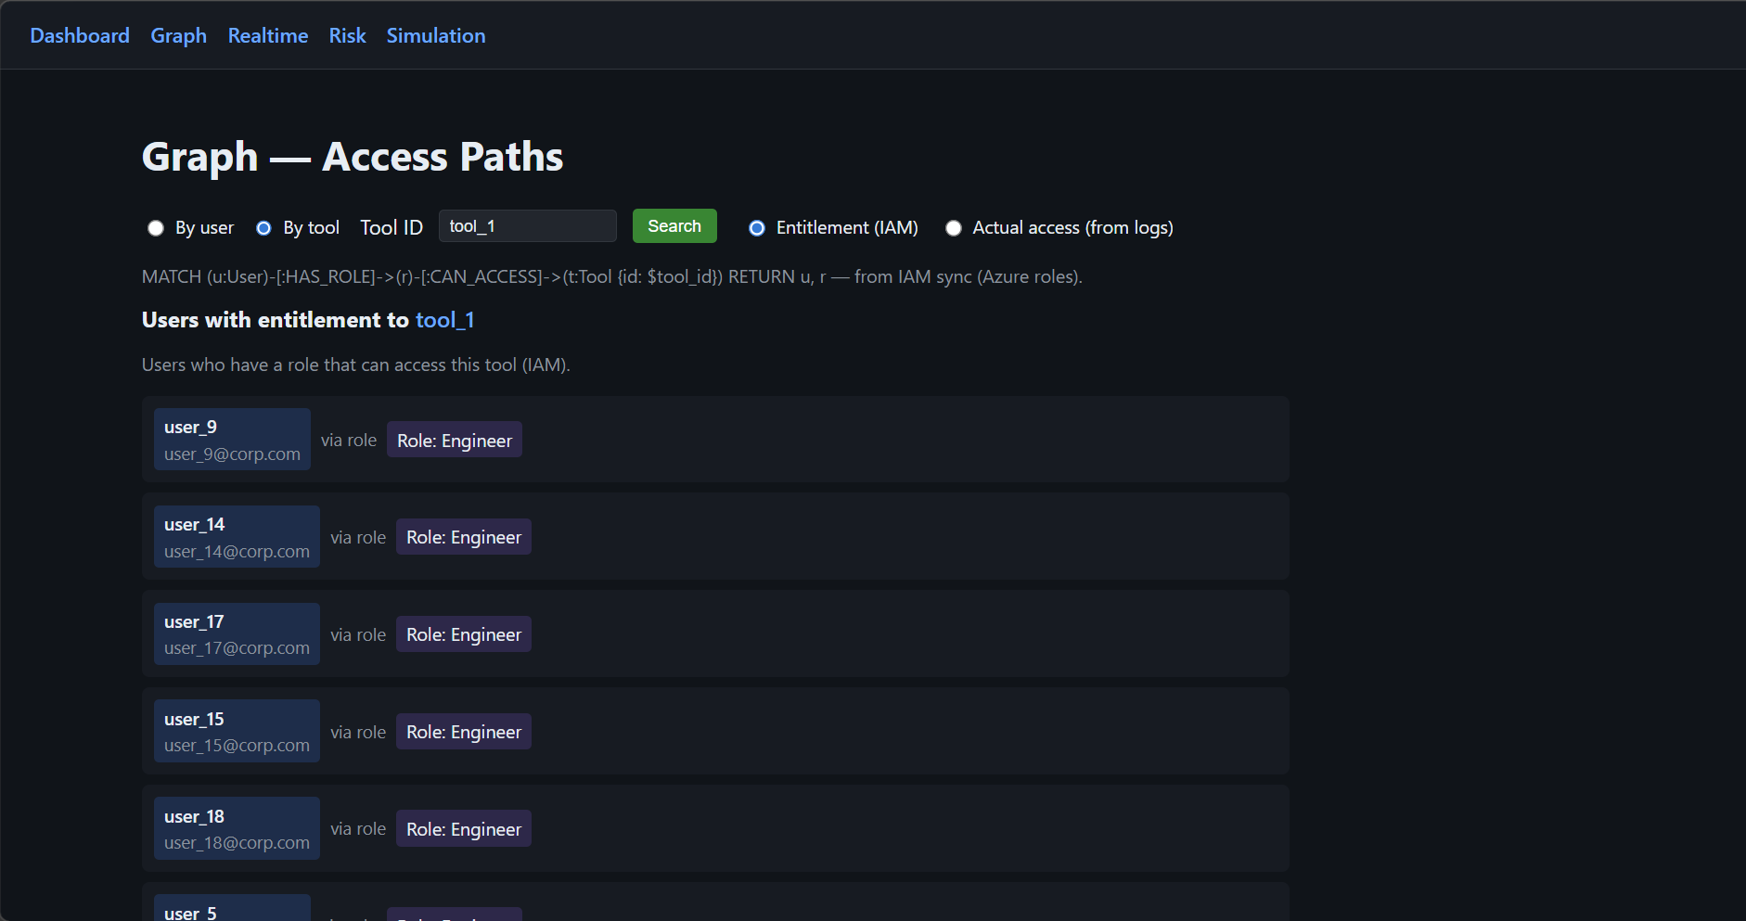This screenshot has width=1746, height=921.
Task: Select 'Entitlement (IAM)' option
Action: point(758,227)
